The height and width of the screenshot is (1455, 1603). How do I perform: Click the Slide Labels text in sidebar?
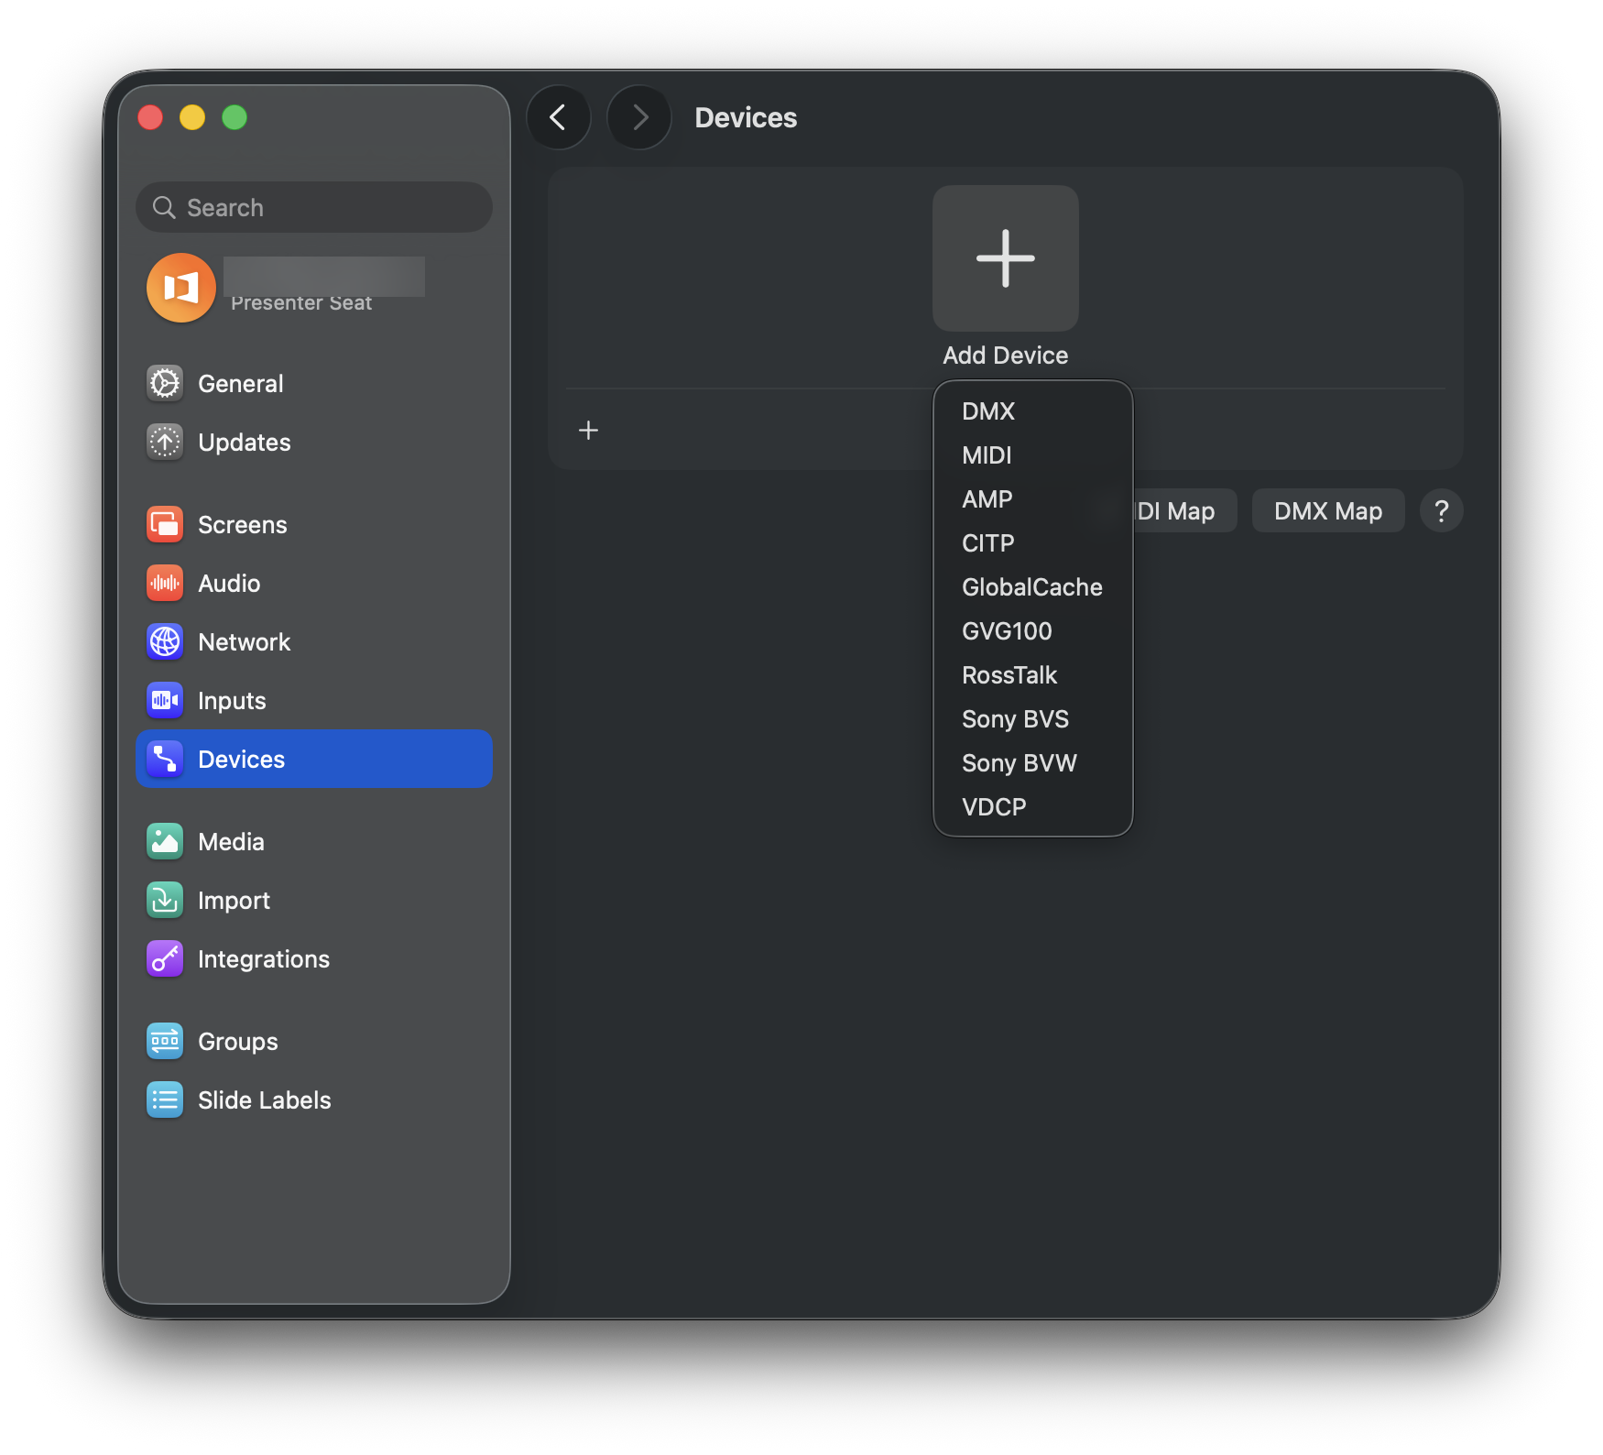265,1099
